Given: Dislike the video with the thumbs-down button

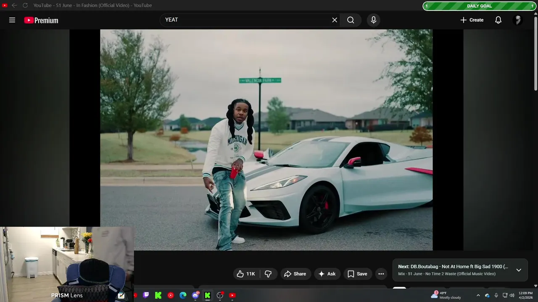Looking at the screenshot, I should 269,274.
